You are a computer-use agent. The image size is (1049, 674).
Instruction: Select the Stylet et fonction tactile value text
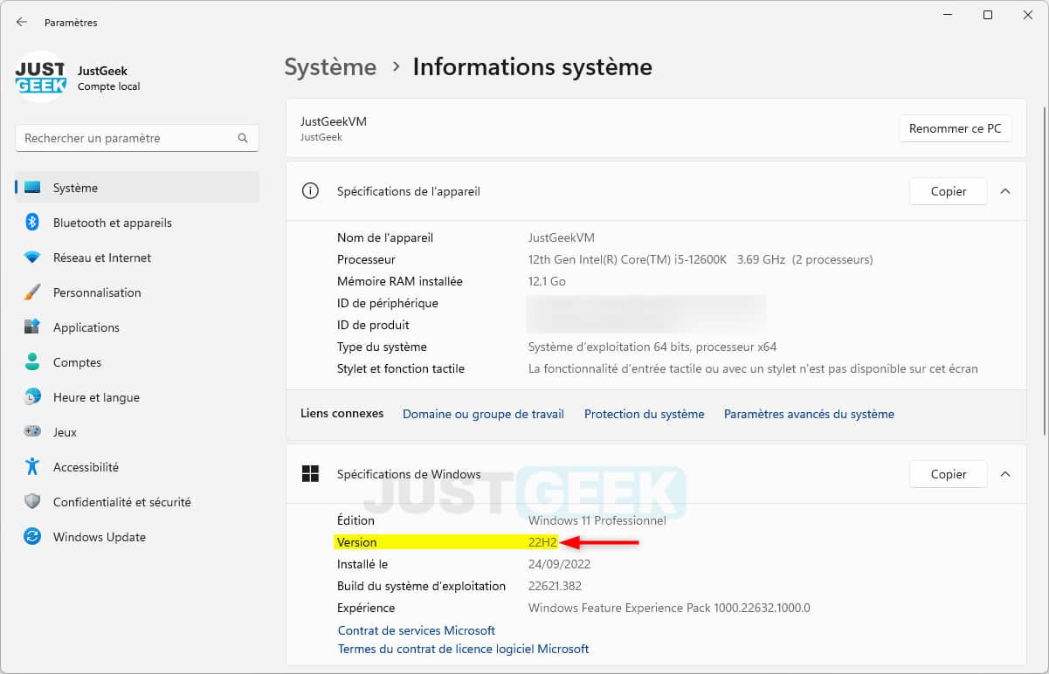pos(753,368)
